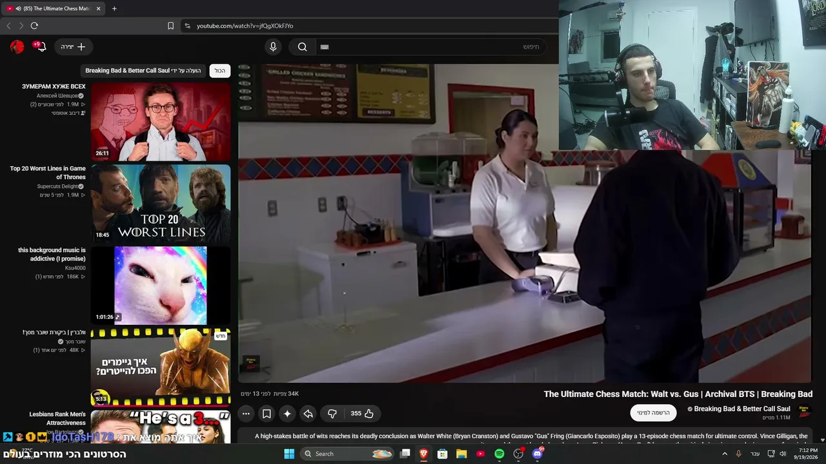Open the sparkle Ask AI icon

287,414
